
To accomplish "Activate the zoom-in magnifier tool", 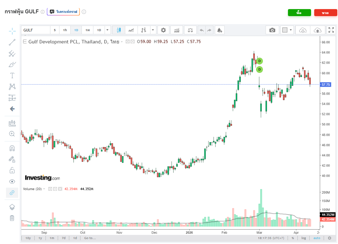I will click(x=12, y=134).
